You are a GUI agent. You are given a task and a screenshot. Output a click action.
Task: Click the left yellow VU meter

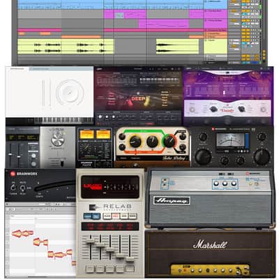point(86,135)
